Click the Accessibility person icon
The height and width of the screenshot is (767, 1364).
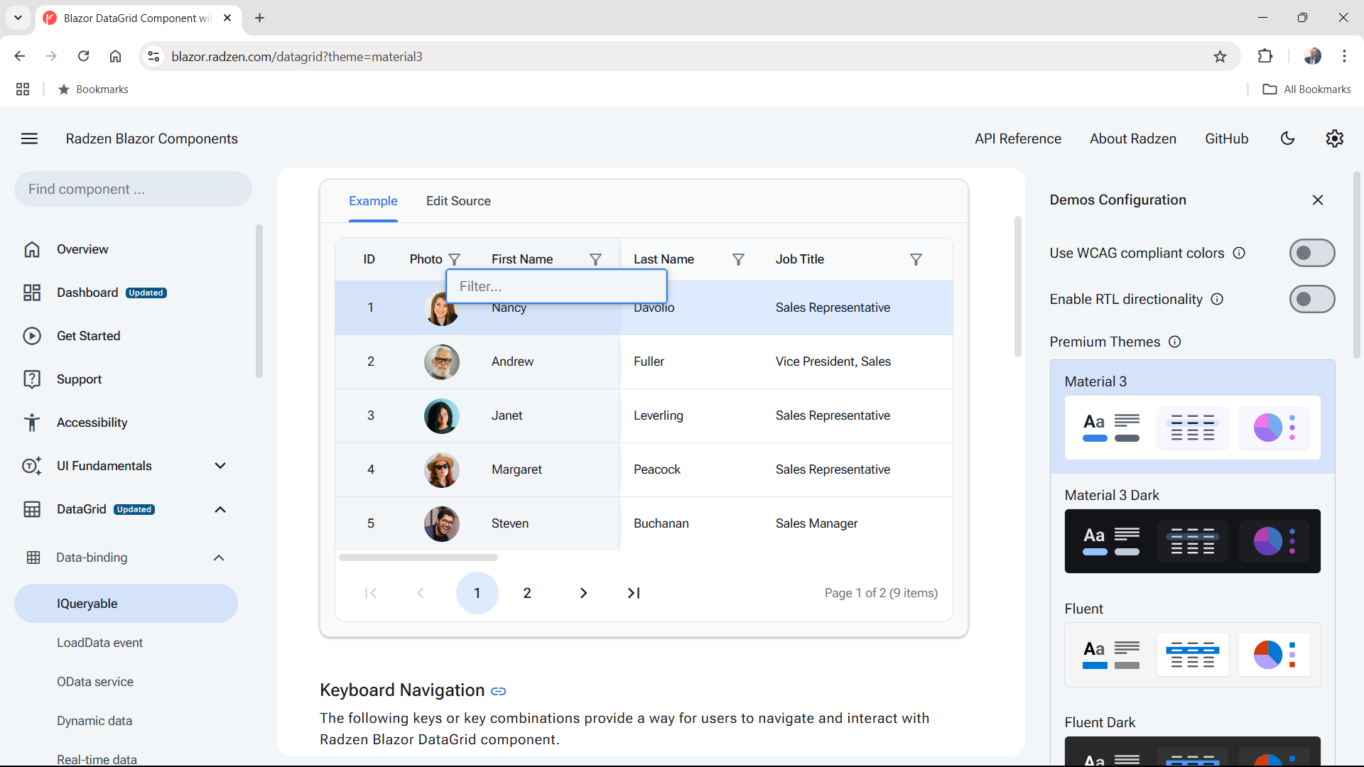(32, 423)
